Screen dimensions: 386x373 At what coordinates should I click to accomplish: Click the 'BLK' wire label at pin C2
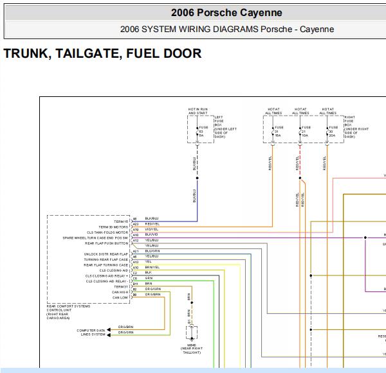[148, 272]
